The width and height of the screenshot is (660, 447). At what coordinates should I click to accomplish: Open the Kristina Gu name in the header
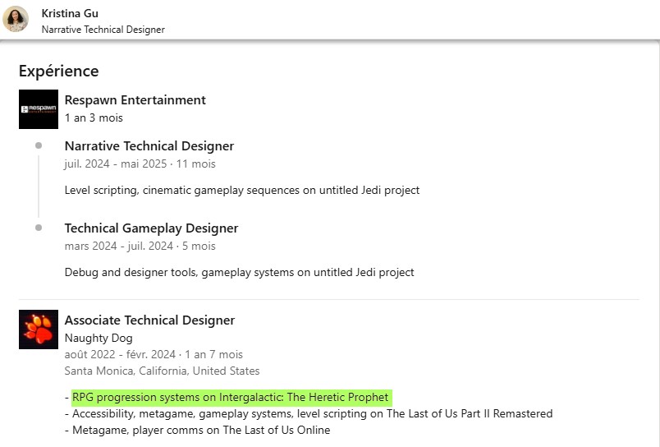click(70, 13)
